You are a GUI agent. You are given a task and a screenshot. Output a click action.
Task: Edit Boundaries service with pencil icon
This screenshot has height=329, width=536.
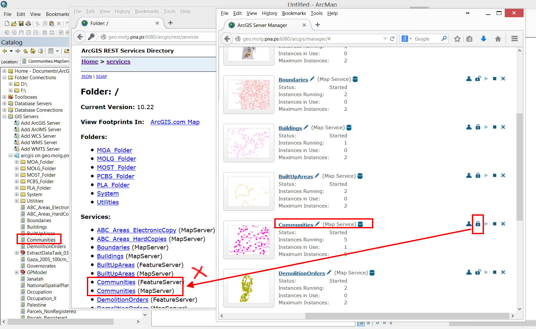(x=312, y=79)
